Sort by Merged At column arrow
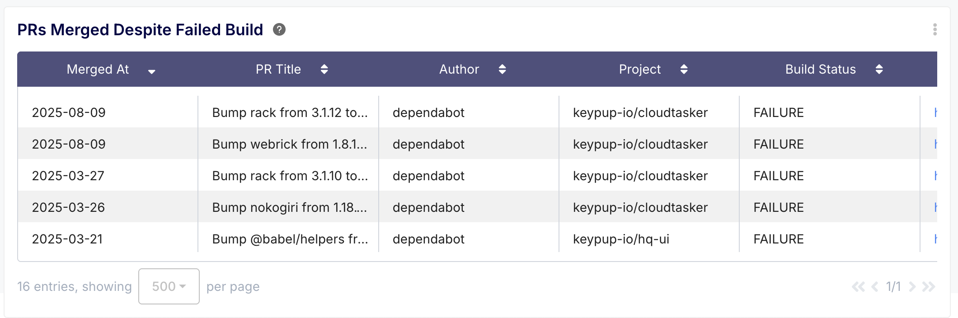Viewport: 958px width, 318px height. 152,71
